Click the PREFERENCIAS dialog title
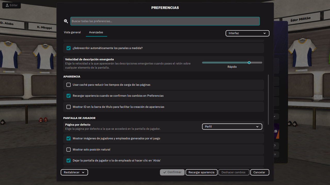The width and height of the screenshot is (330, 185). [165, 8]
